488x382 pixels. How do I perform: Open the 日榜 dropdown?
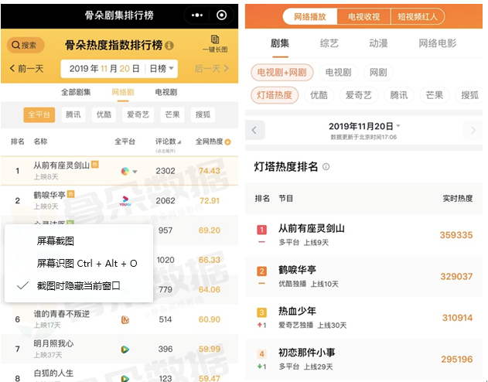(162, 69)
